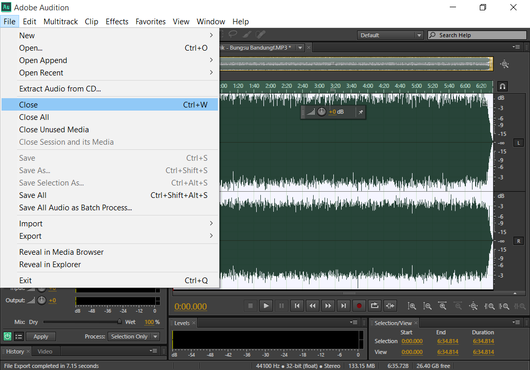Select the Paintbrush Selection tool
Image resolution: width=530 pixels, height=370 pixels.
(x=247, y=34)
